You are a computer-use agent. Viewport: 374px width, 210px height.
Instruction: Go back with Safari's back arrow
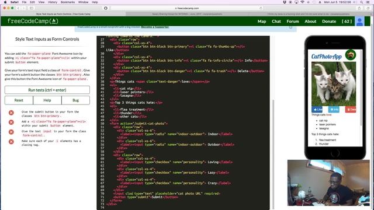18,8
